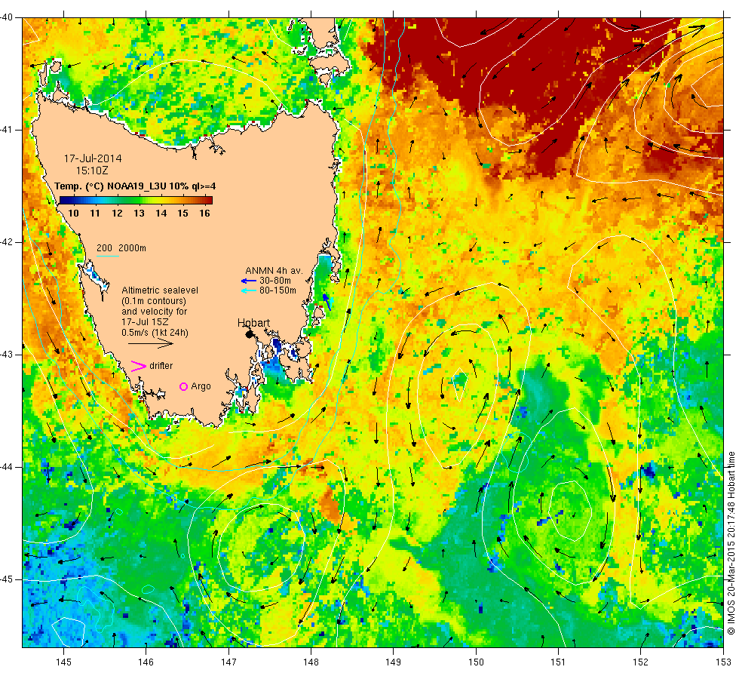Image resolution: width=739 pixels, height=679 pixels.
Task: Click the IMOS copyright timestamp text
Action: tap(731, 542)
